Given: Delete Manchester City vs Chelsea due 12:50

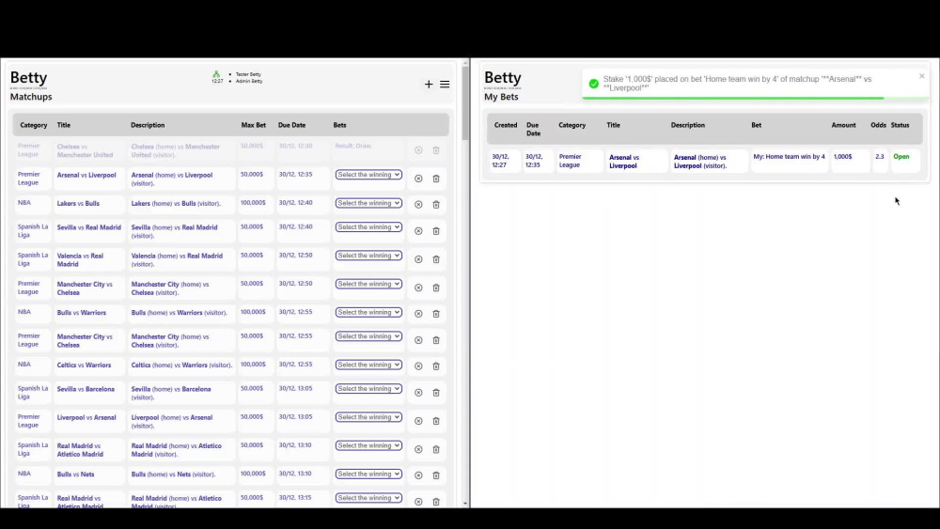Looking at the screenshot, I should point(436,288).
